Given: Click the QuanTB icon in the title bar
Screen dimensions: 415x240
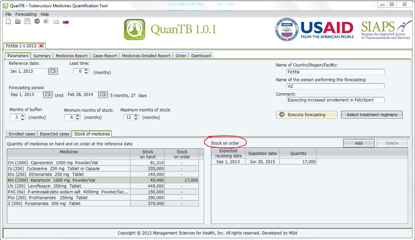Looking at the screenshot, I should tap(5, 5).
